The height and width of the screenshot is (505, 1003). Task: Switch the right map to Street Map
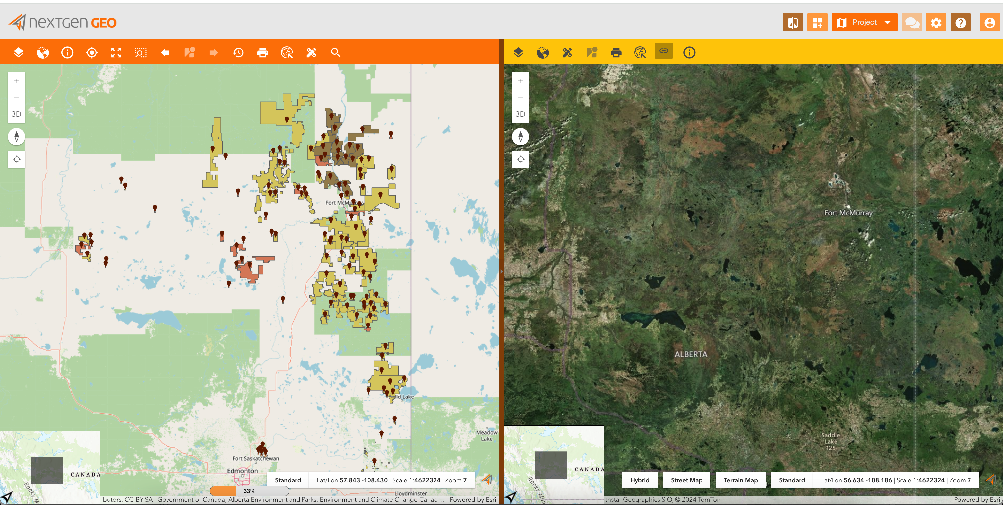(687, 480)
